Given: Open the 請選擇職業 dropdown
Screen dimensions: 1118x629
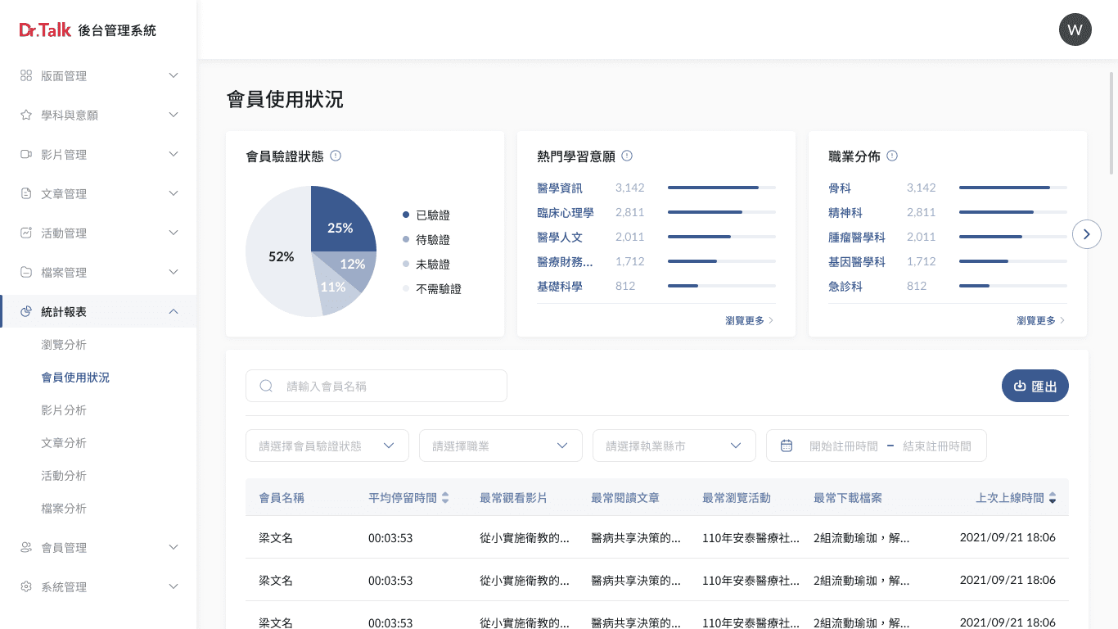Looking at the screenshot, I should pyautogui.click(x=501, y=446).
